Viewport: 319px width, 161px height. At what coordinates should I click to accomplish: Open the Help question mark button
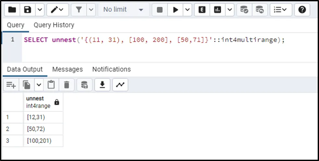302,10
